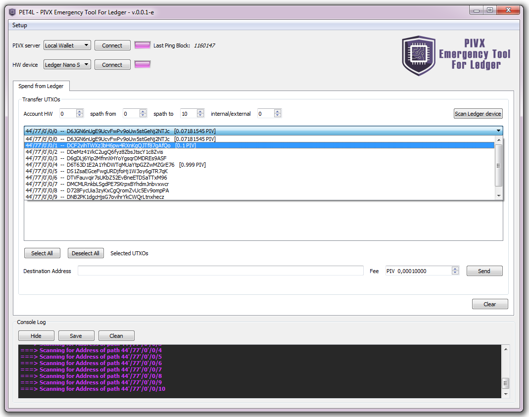529x417 pixels.
Task: Clean the Console Log
Action: click(116, 335)
